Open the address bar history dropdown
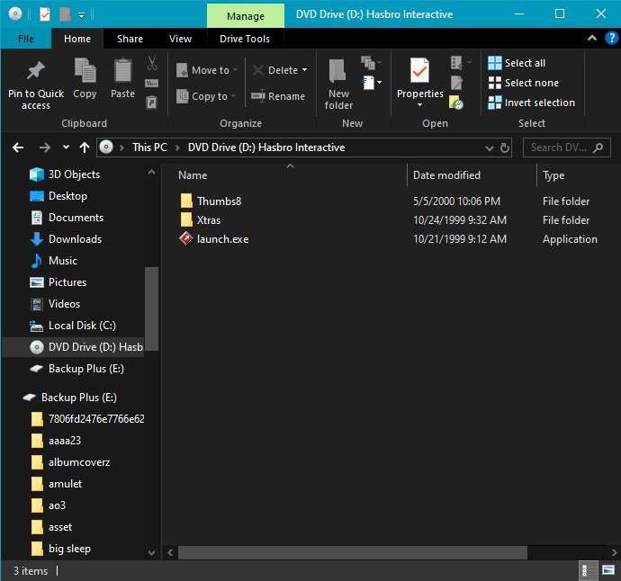 pyautogui.click(x=490, y=148)
